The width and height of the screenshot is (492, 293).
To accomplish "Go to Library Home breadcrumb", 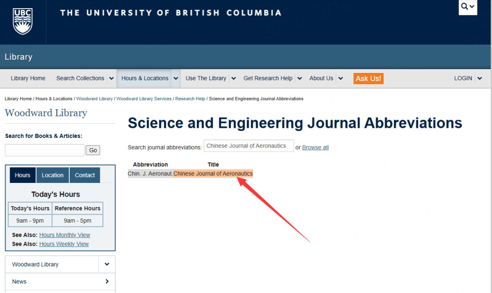I will coord(18,99).
